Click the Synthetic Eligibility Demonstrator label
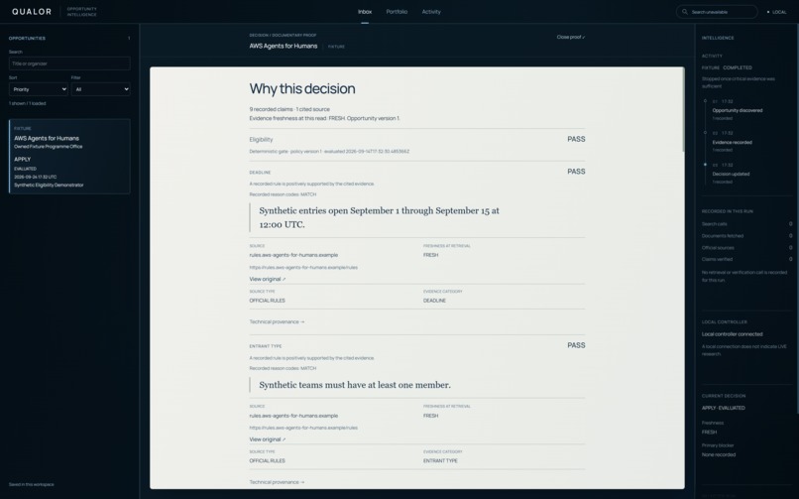 click(49, 186)
